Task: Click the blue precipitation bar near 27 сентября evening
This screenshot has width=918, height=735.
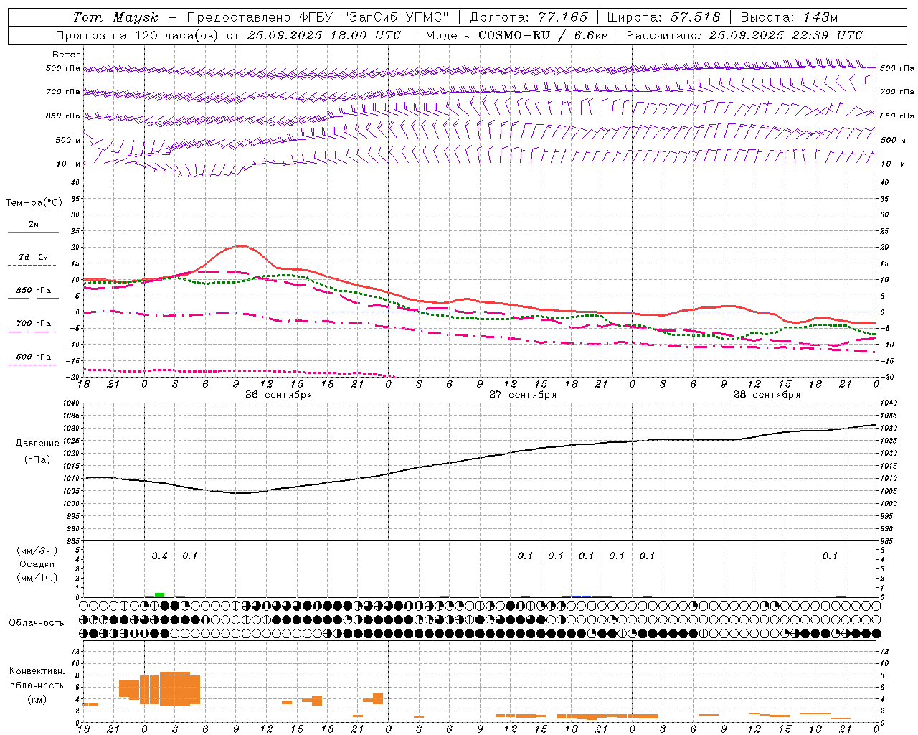Action: [x=581, y=596]
